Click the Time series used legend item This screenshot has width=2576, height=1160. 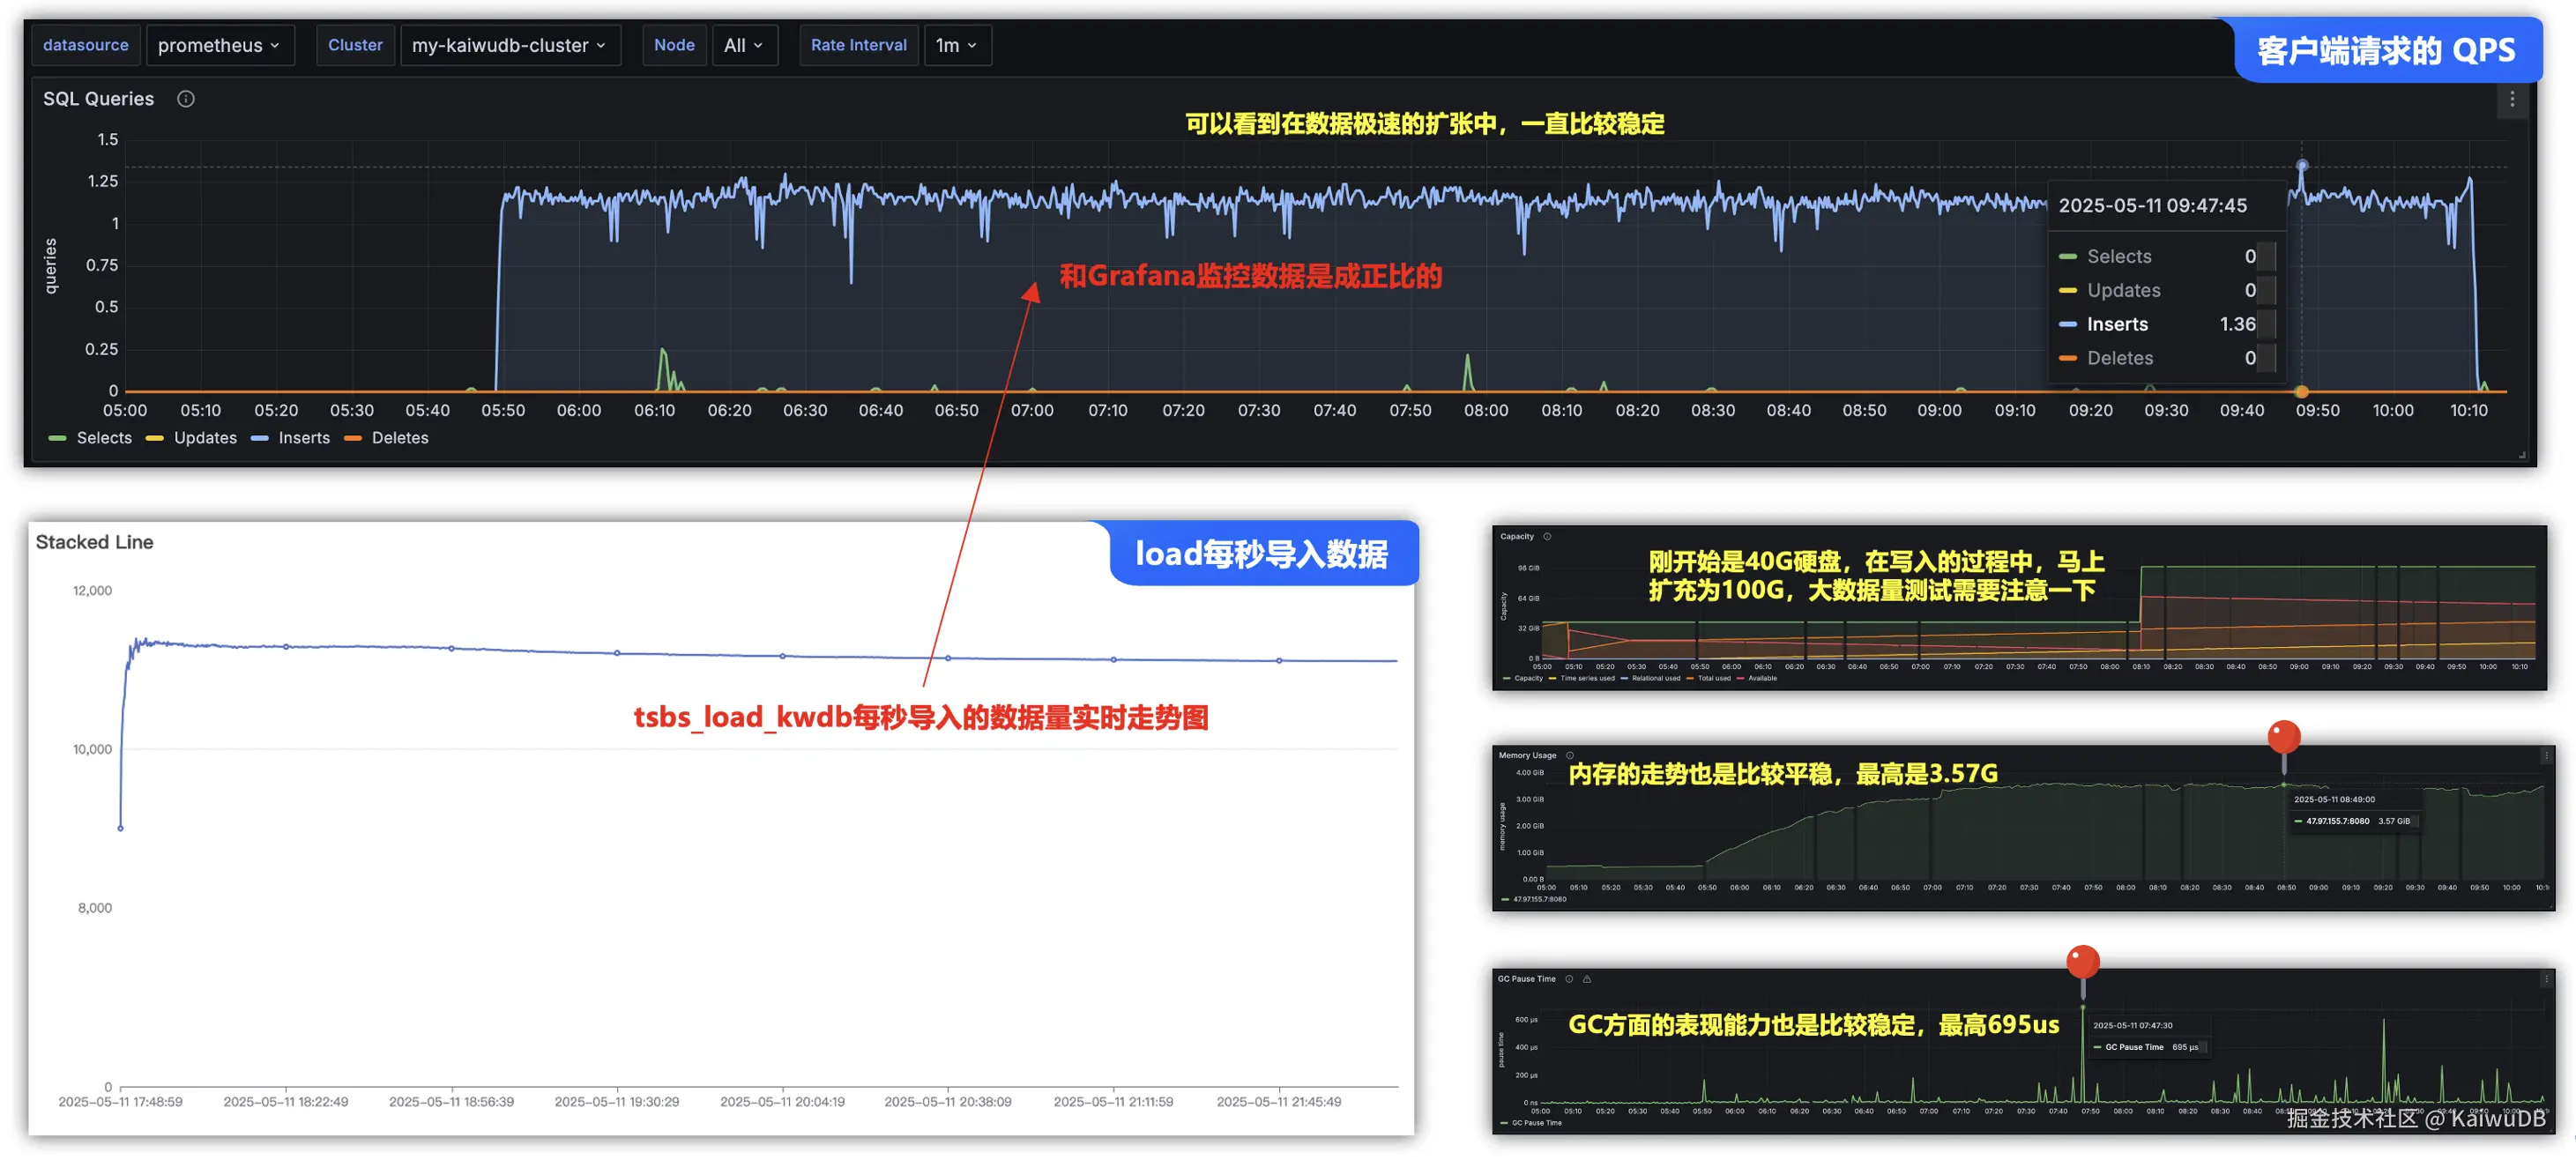coord(1587,679)
